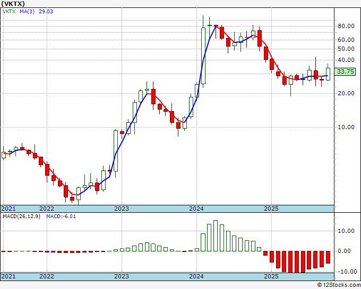Click the 2024 label on price timeline

[x=196, y=209]
